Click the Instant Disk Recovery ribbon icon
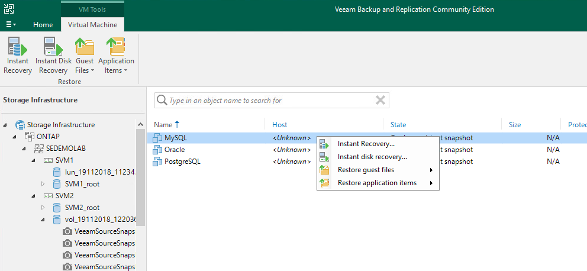The image size is (587, 271). 53,46
